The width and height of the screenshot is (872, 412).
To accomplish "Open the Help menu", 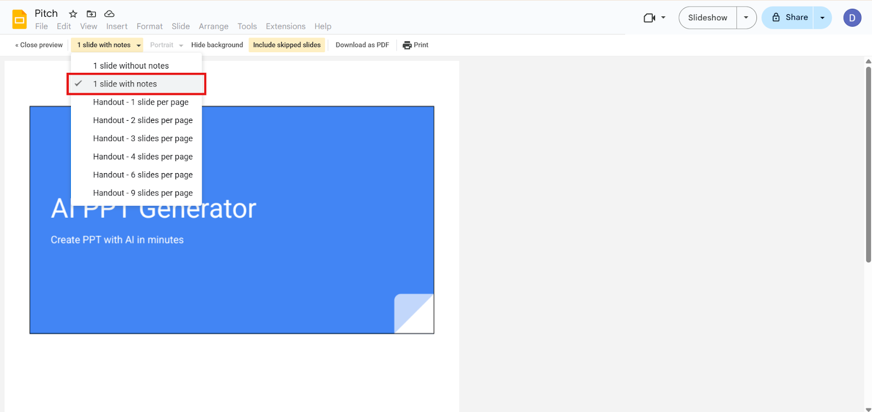I will [x=323, y=26].
